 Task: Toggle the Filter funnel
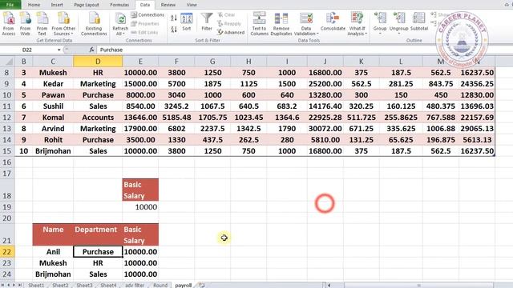(x=207, y=22)
